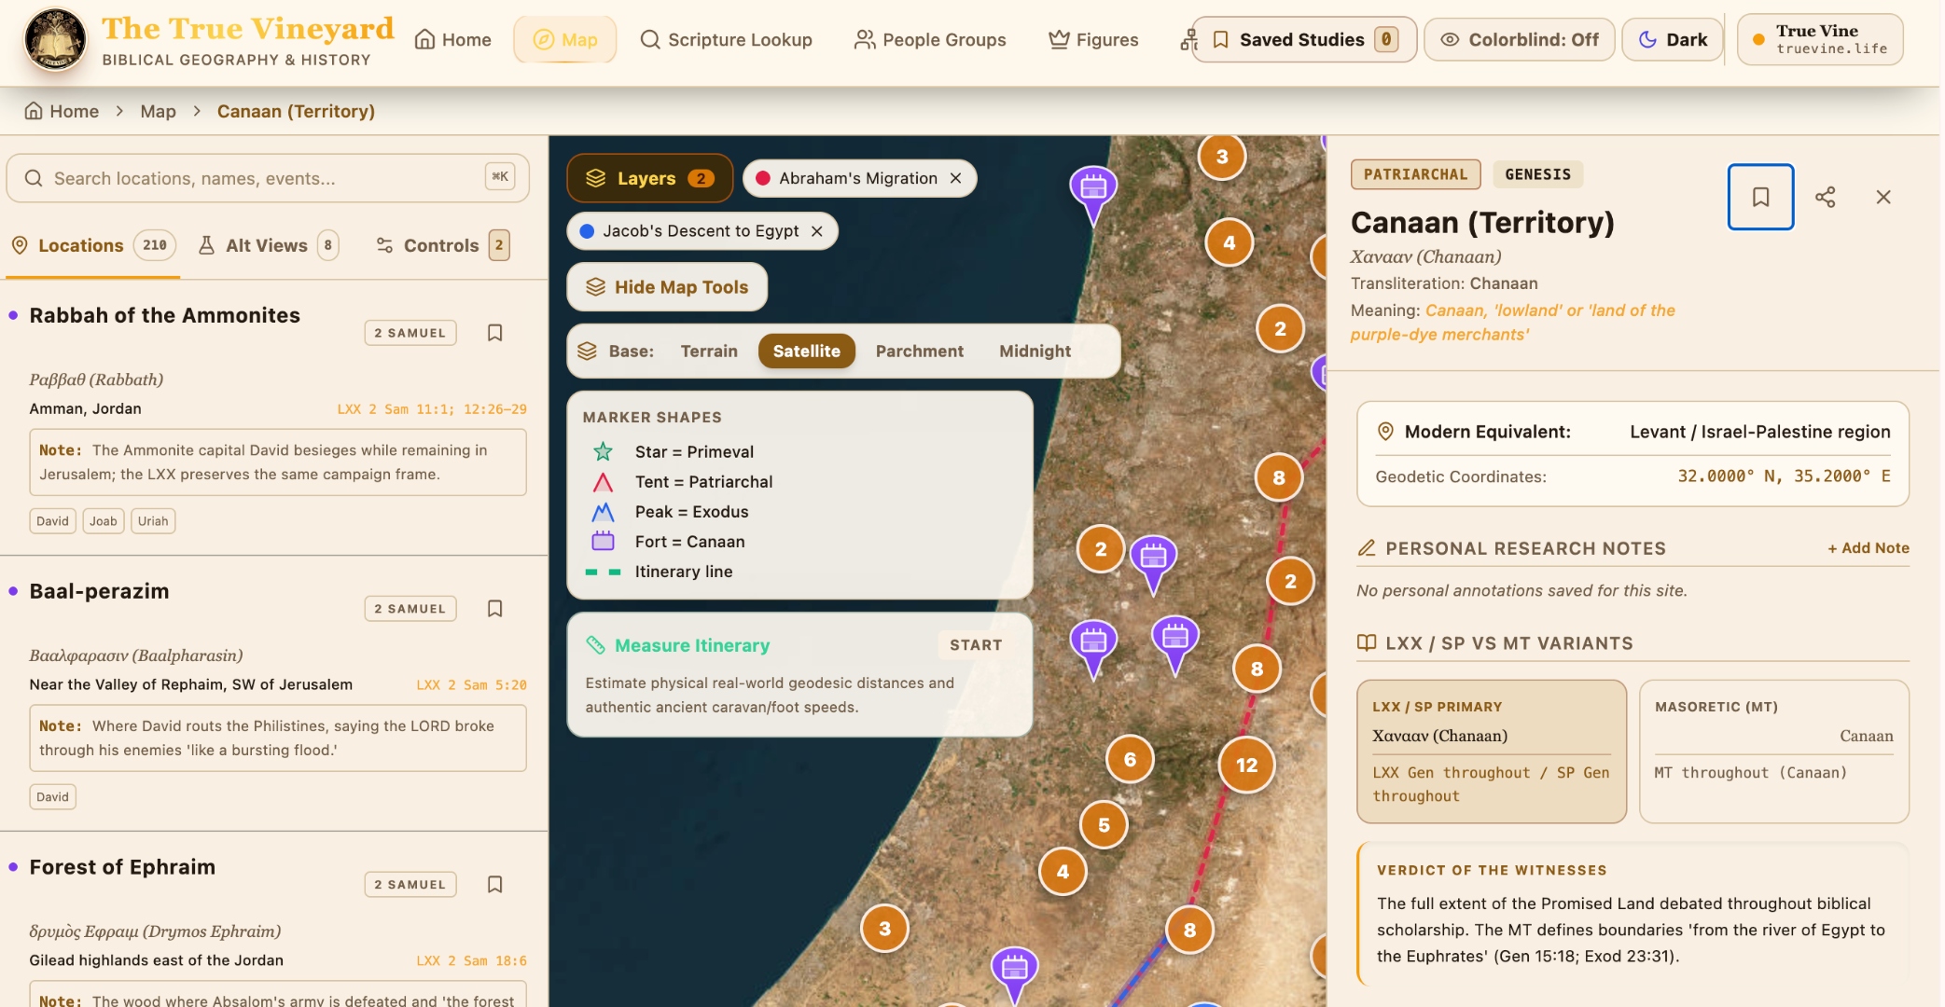Screen dimensions: 1945x1007
Task: Select the LXX / SP Primary variant card
Action: (x=1491, y=752)
